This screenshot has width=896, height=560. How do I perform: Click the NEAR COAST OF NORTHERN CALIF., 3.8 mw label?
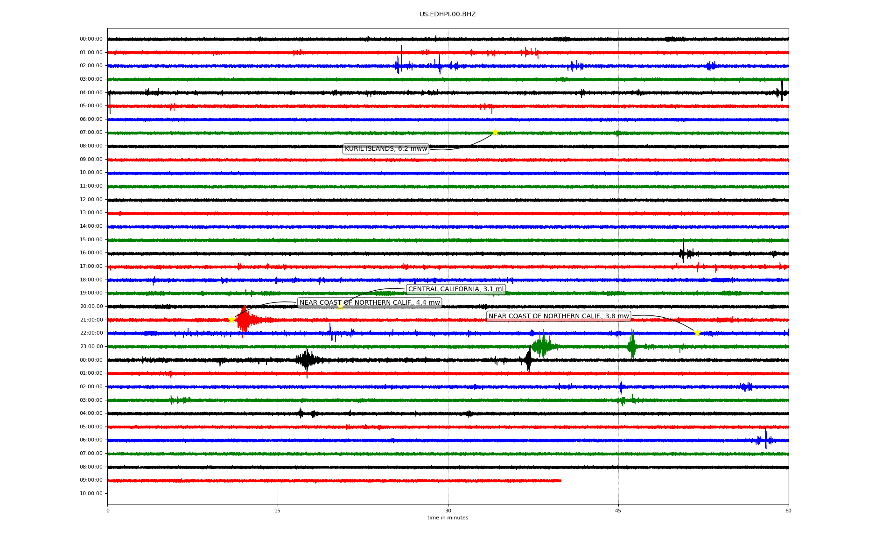tap(559, 316)
